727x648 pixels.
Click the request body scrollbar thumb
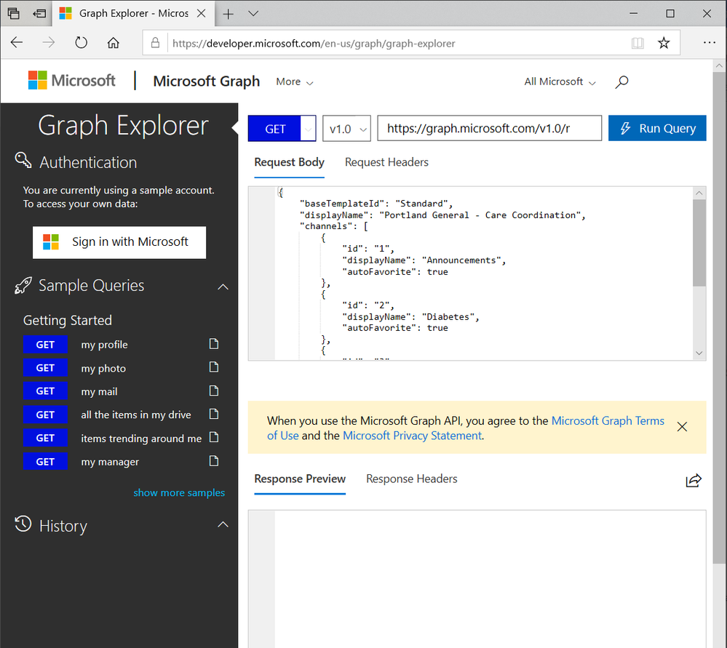click(x=699, y=243)
